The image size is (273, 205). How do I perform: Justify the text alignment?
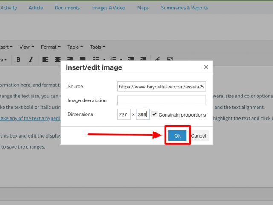click(x=82, y=59)
